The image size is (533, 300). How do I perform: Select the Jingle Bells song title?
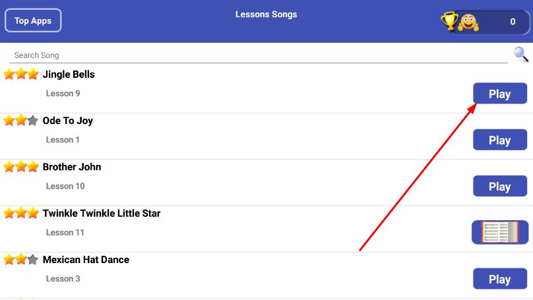69,75
